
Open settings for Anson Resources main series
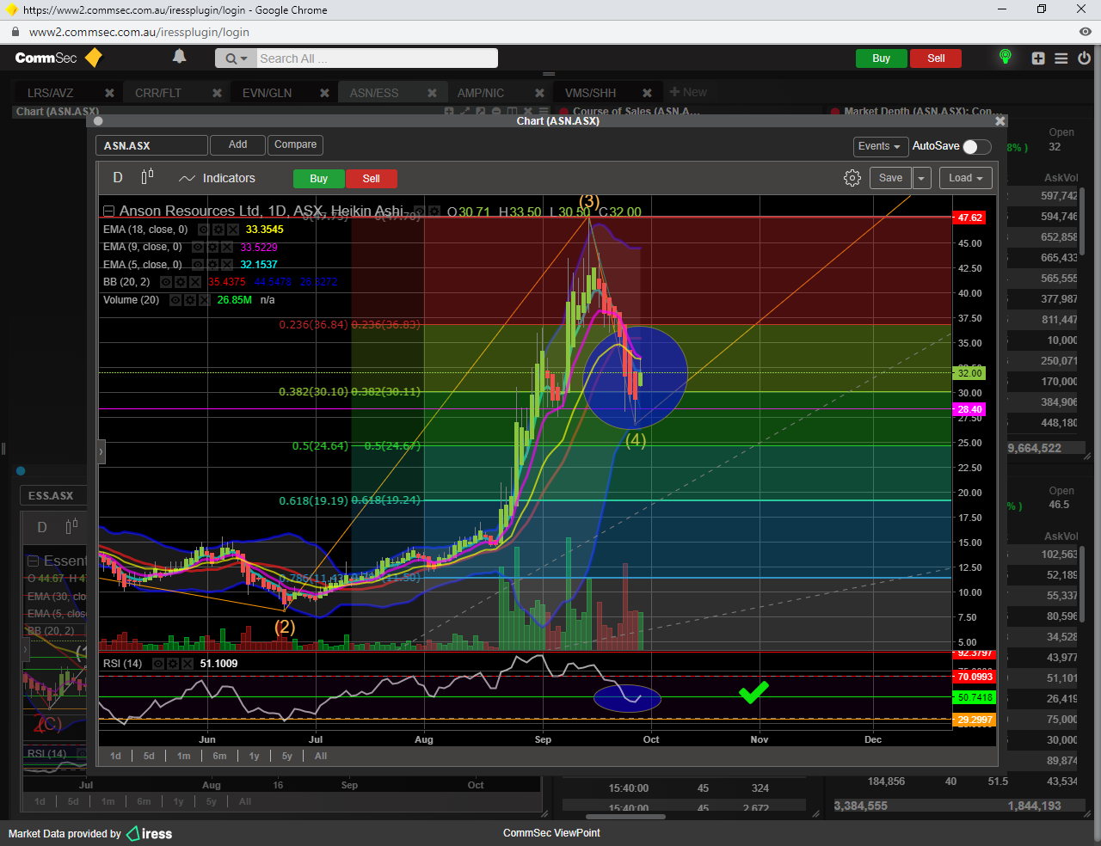pos(434,211)
